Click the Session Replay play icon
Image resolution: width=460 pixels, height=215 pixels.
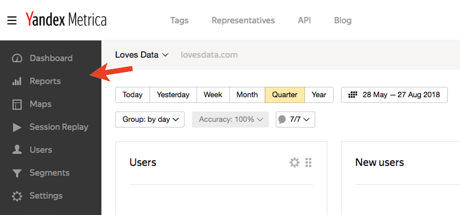pyautogui.click(x=17, y=127)
